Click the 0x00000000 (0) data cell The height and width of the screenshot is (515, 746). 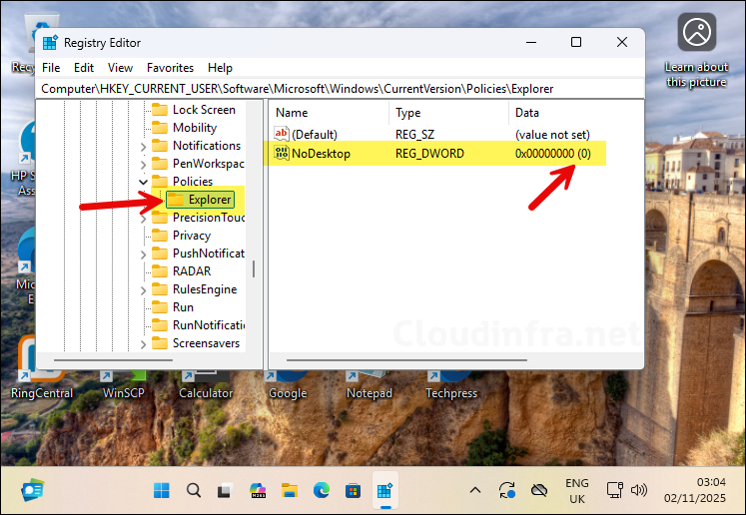[x=553, y=154]
